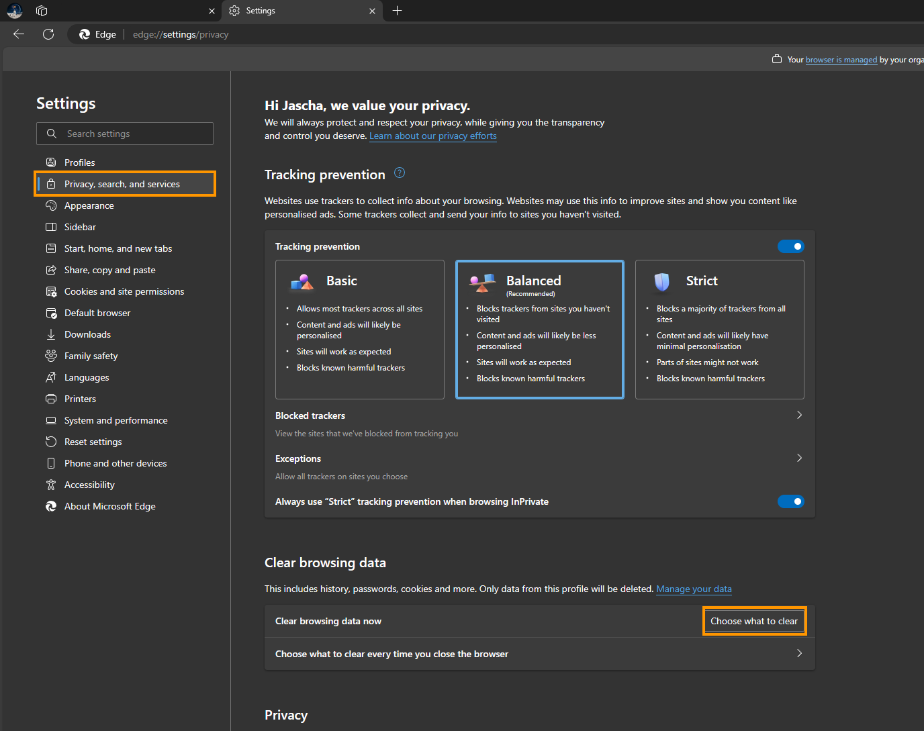Switch to the Settings tab
This screenshot has height=731, width=924.
pyautogui.click(x=302, y=11)
